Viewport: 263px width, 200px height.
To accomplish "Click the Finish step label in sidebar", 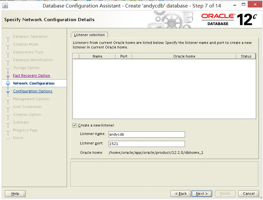I will point(18,138).
